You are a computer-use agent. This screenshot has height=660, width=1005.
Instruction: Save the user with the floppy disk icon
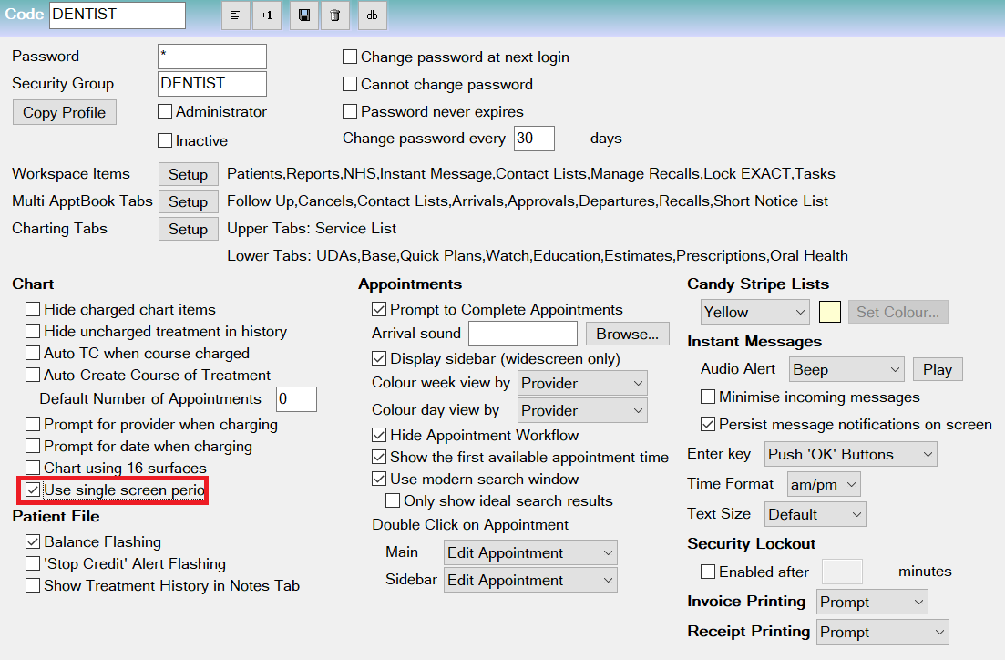pos(303,15)
